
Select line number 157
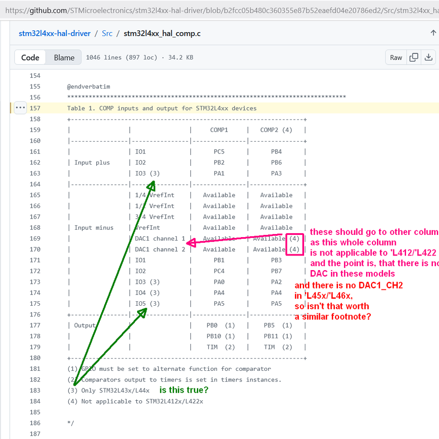tap(35, 108)
